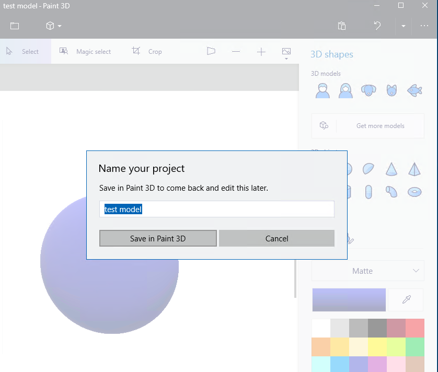Pick the yellow color swatch
Image resolution: width=438 pixels, height=372 pixels.
377,347
